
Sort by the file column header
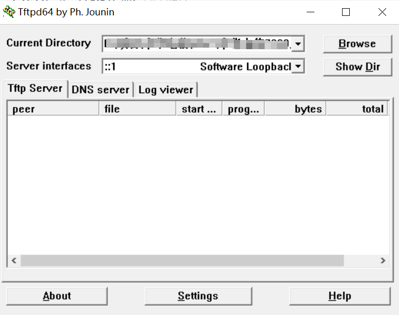(x=137, y=109)
